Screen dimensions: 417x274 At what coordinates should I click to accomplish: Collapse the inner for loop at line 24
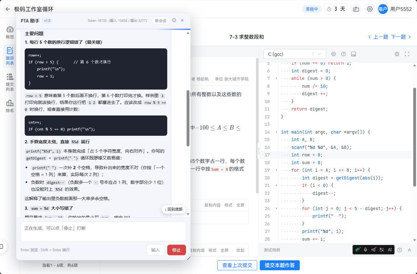(x=276, y=208)
